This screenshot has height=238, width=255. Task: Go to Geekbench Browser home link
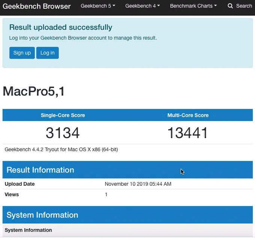coord(37,6)
